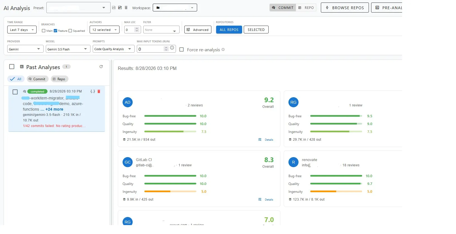Switch mode toggle to REPO
This screenshot has width=456, height=234.
click(x=306, y=8)
